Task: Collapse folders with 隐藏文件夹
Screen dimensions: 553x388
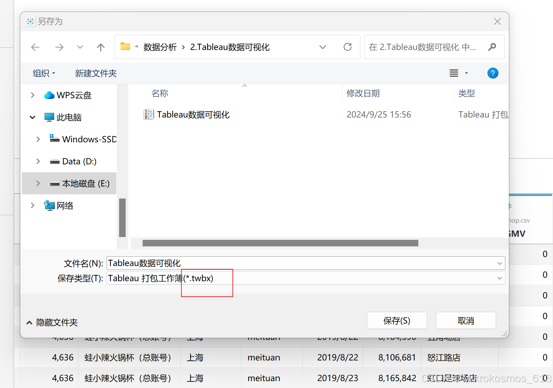Action: point(52,323)
